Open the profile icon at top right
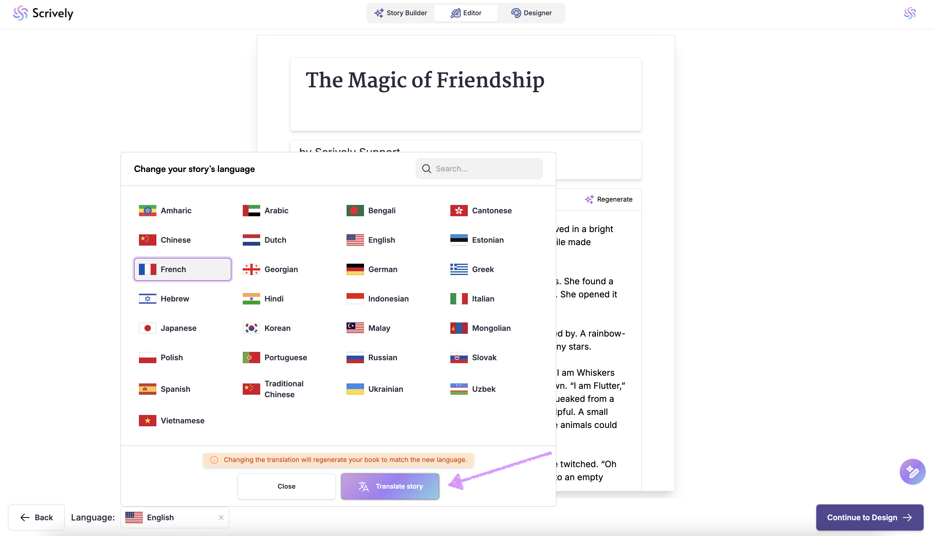The image size is (934, 536). (x=909, y=13)
